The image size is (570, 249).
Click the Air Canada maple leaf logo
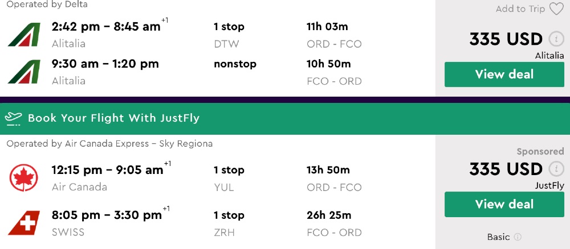tap(24, 177)
